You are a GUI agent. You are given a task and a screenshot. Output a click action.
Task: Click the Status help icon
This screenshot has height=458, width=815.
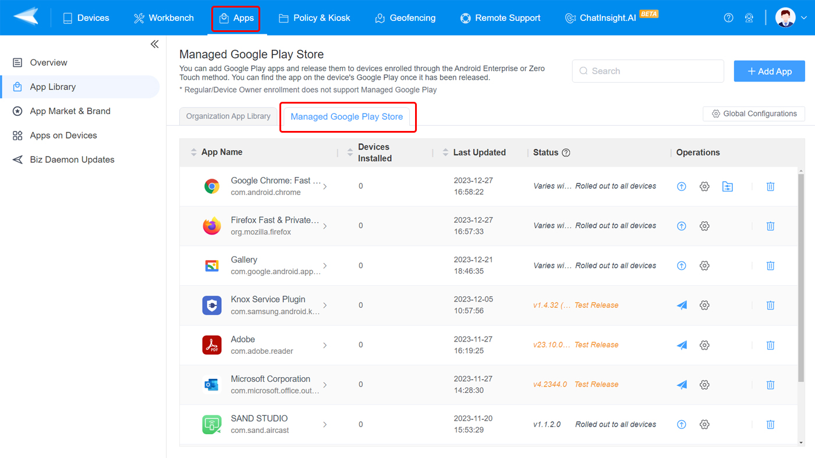tap(566, 152)
